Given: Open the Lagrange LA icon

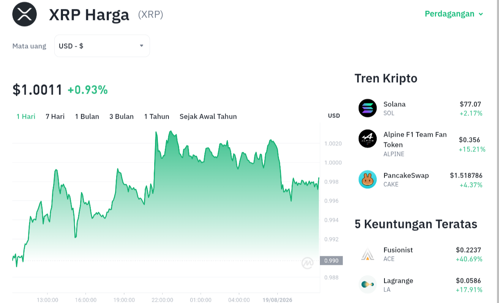Looking at the screenshot, I should point(367,284).
